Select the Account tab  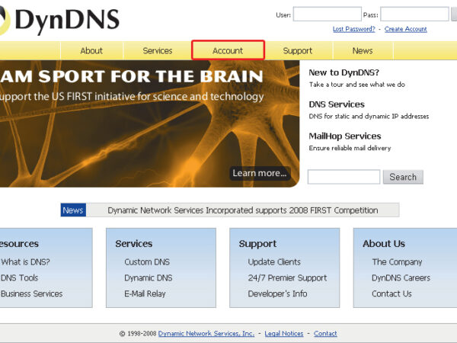click(228, 51)
